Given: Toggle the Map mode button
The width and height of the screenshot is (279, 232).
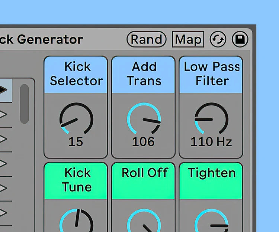Looking at the screenshot, I should [188, 39].
